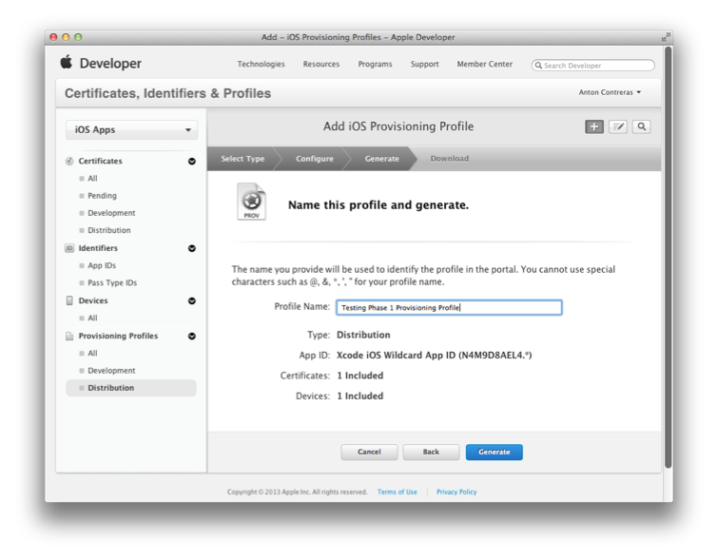This screenshot has height=560, width=717.
Task: Click the edit profiles pencil icon
Action: click(618, 126)
